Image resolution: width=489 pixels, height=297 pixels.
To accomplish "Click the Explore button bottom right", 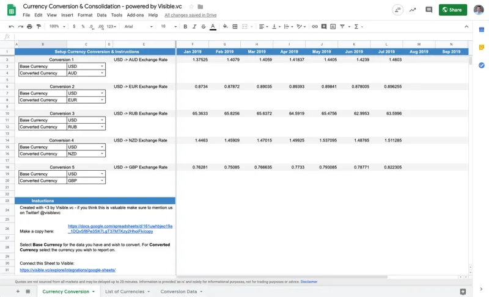I will 463,292.
